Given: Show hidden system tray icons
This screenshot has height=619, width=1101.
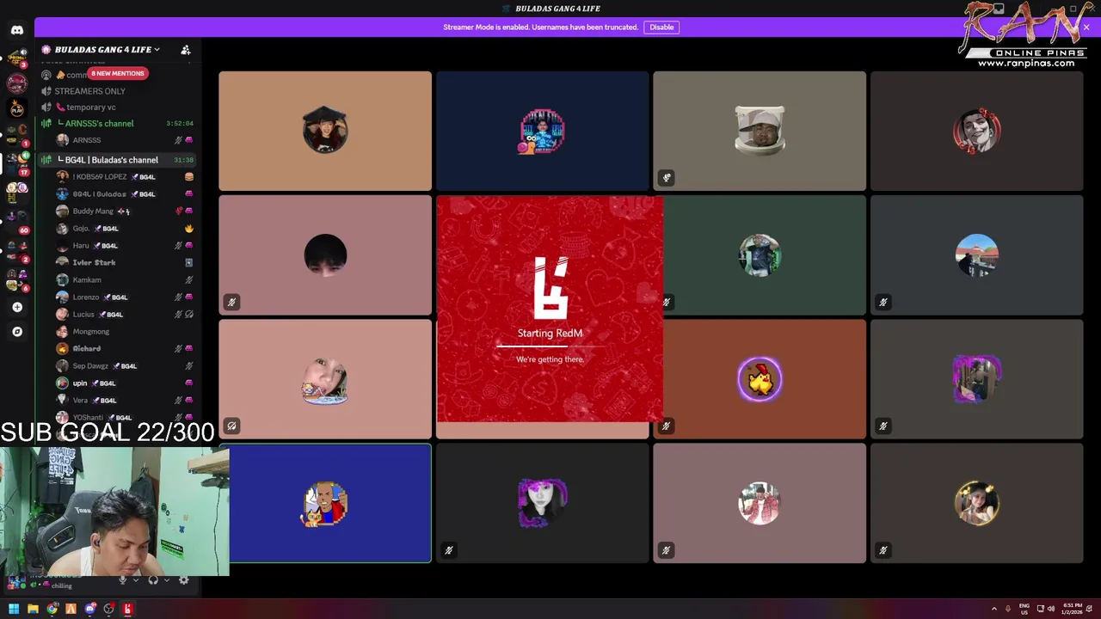Looking at the screenshot, I should tap(994, 609).
